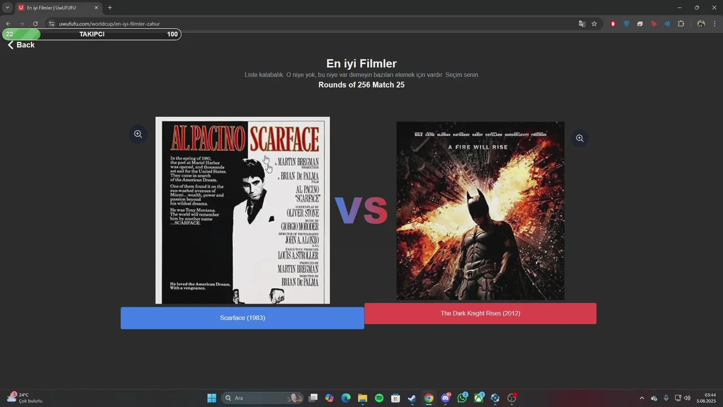Open Spotify from the taskbar
The width and height of the screenshot is (723, 407).
379,398
